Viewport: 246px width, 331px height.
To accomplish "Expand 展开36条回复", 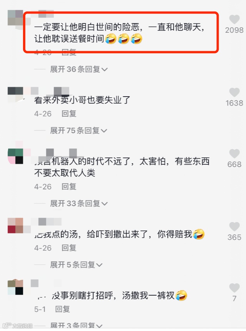I will pos(79,69).
